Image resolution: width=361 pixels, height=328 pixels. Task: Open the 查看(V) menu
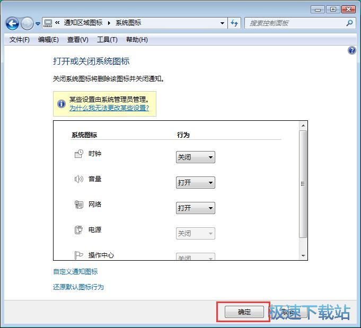[77, 40]
